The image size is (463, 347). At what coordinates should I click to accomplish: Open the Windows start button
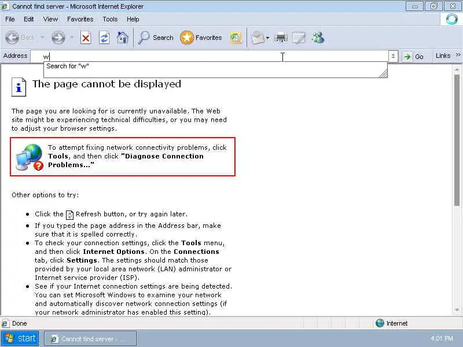20,338
